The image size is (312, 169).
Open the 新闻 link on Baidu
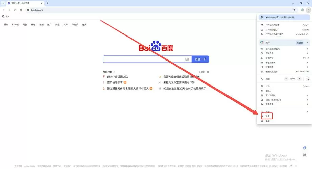(6, 24)
